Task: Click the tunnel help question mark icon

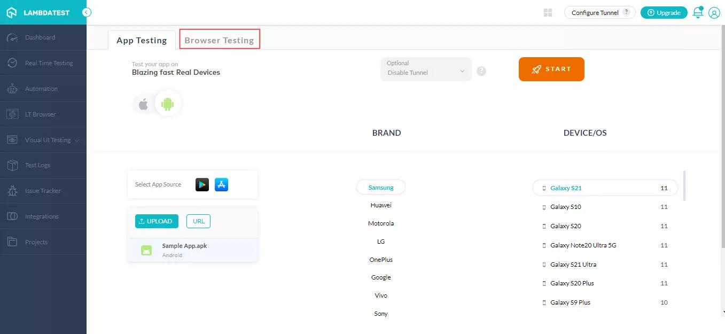Action: 481,71
